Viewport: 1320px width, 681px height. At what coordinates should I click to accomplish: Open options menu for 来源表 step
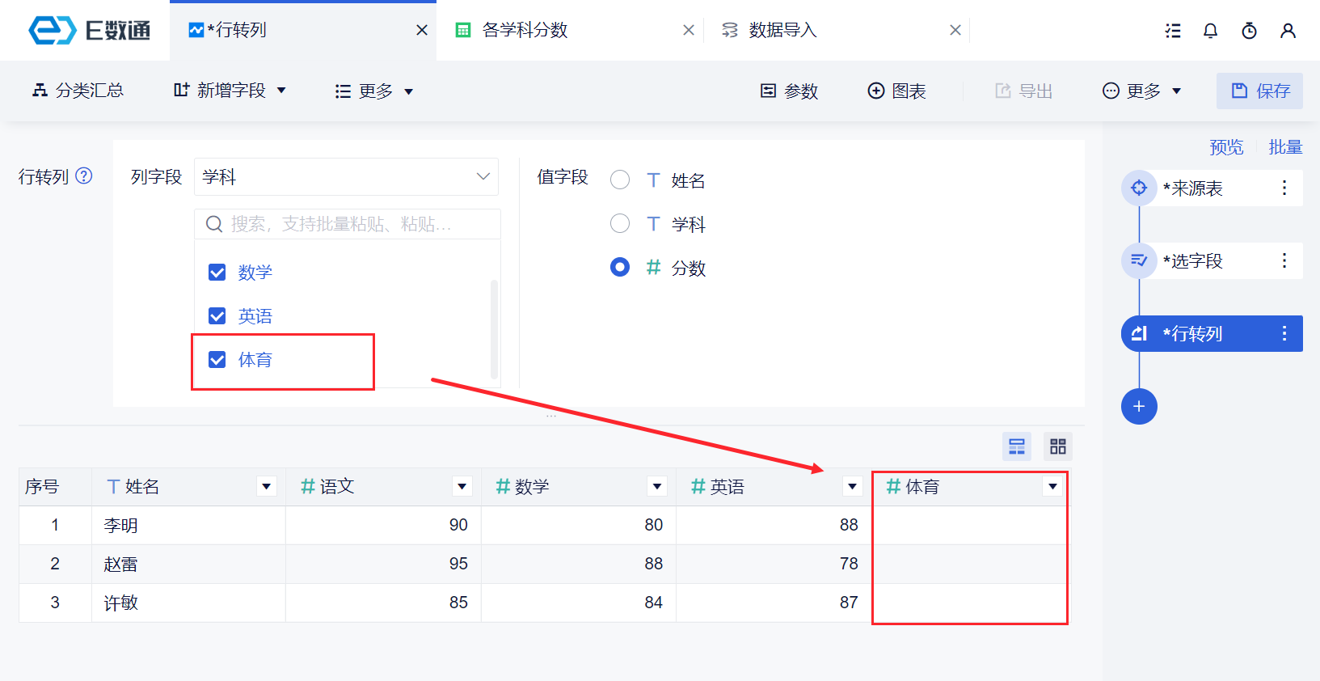[1284, 188]
